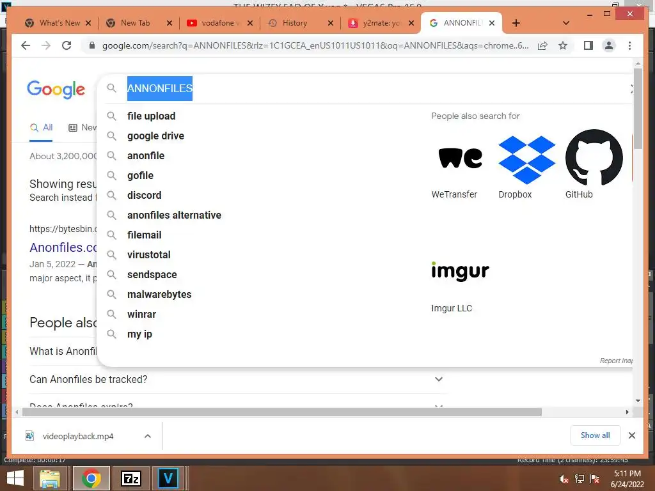Go back to the previous page
This screenshot has width=655, height=491.
pyautogui.click(x=26, y=45)
